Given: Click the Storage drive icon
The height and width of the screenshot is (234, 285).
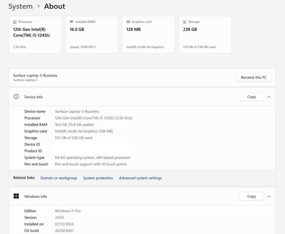Looking at the screenshot, I should coord(185,22).
